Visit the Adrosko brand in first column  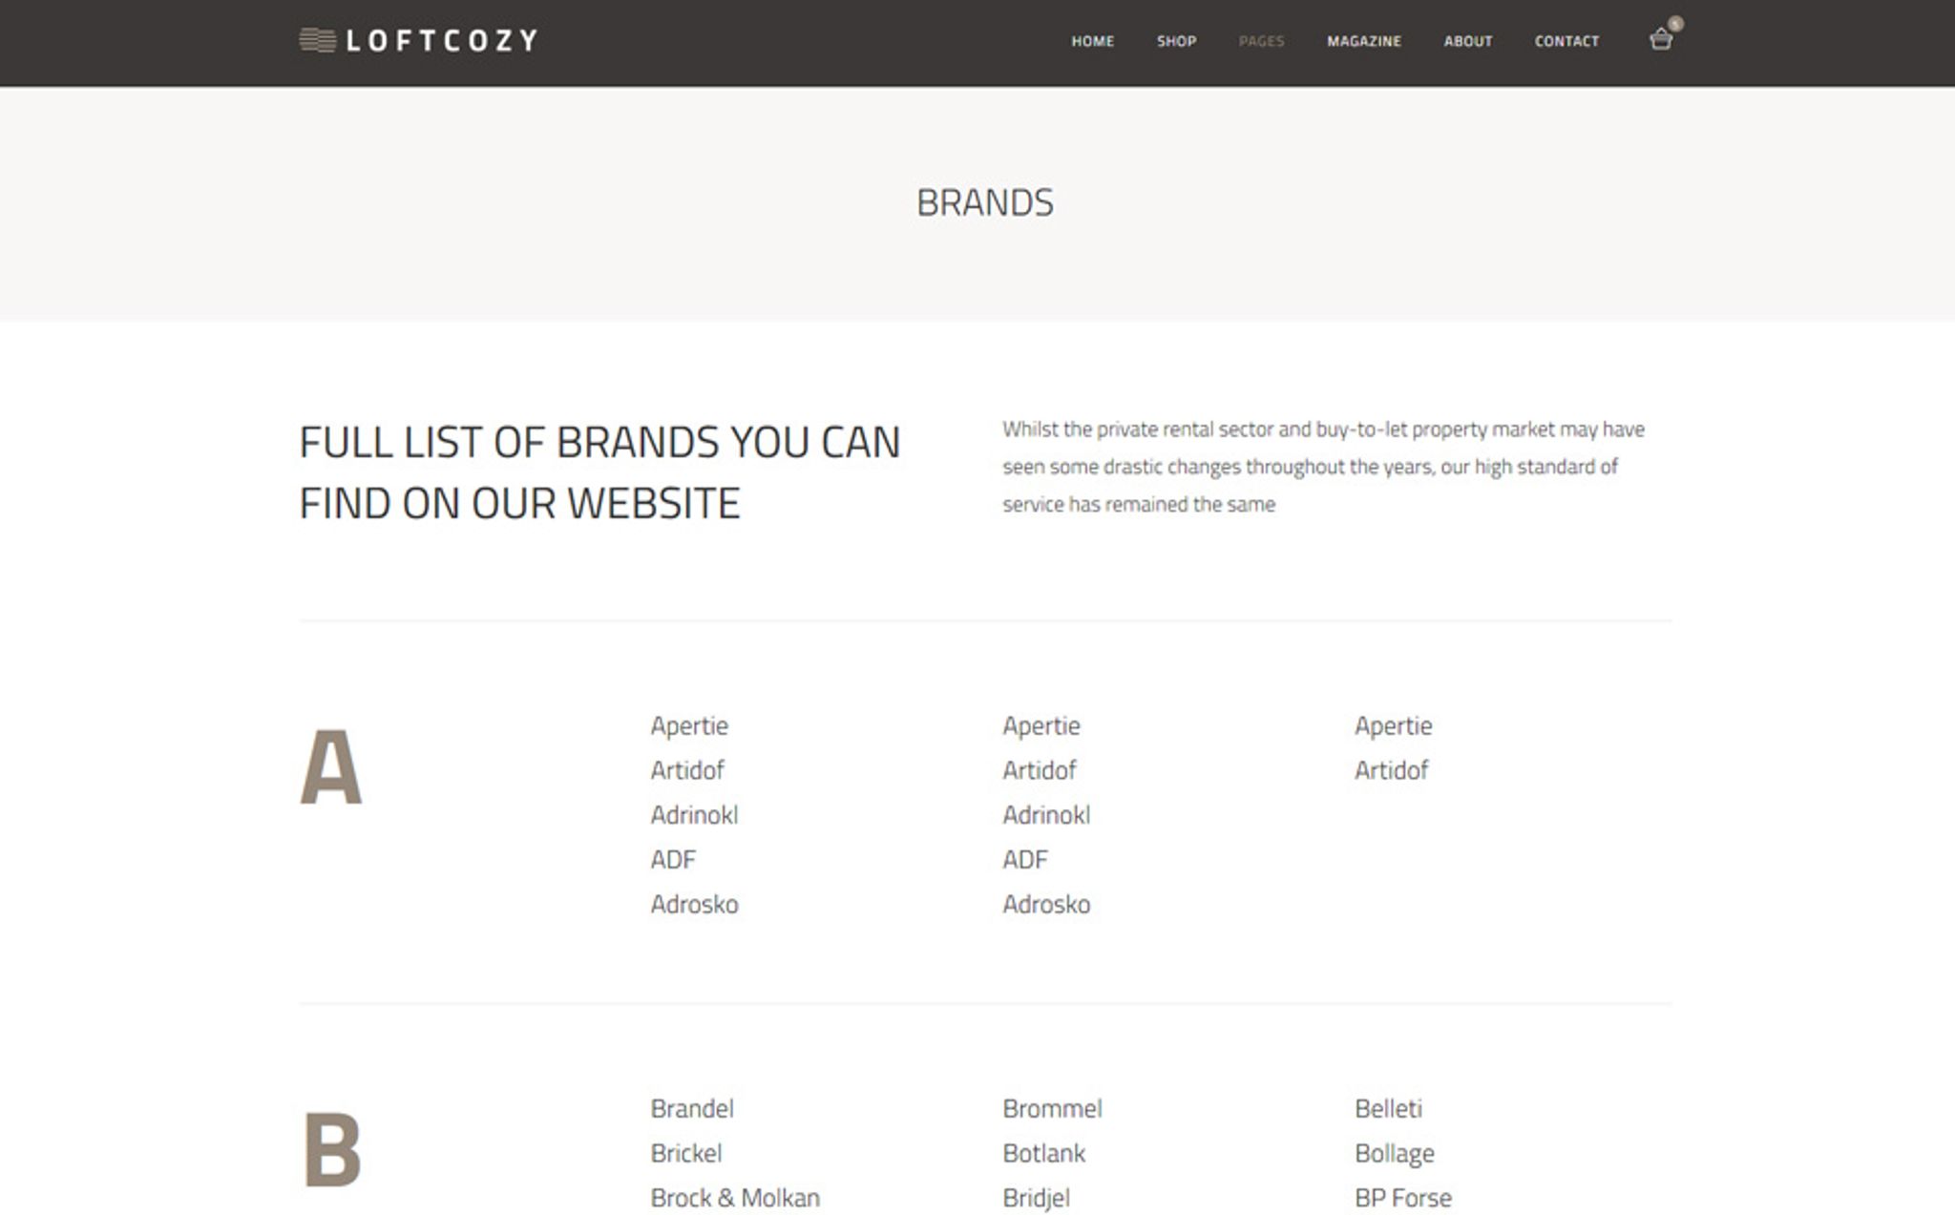[694, 904]
